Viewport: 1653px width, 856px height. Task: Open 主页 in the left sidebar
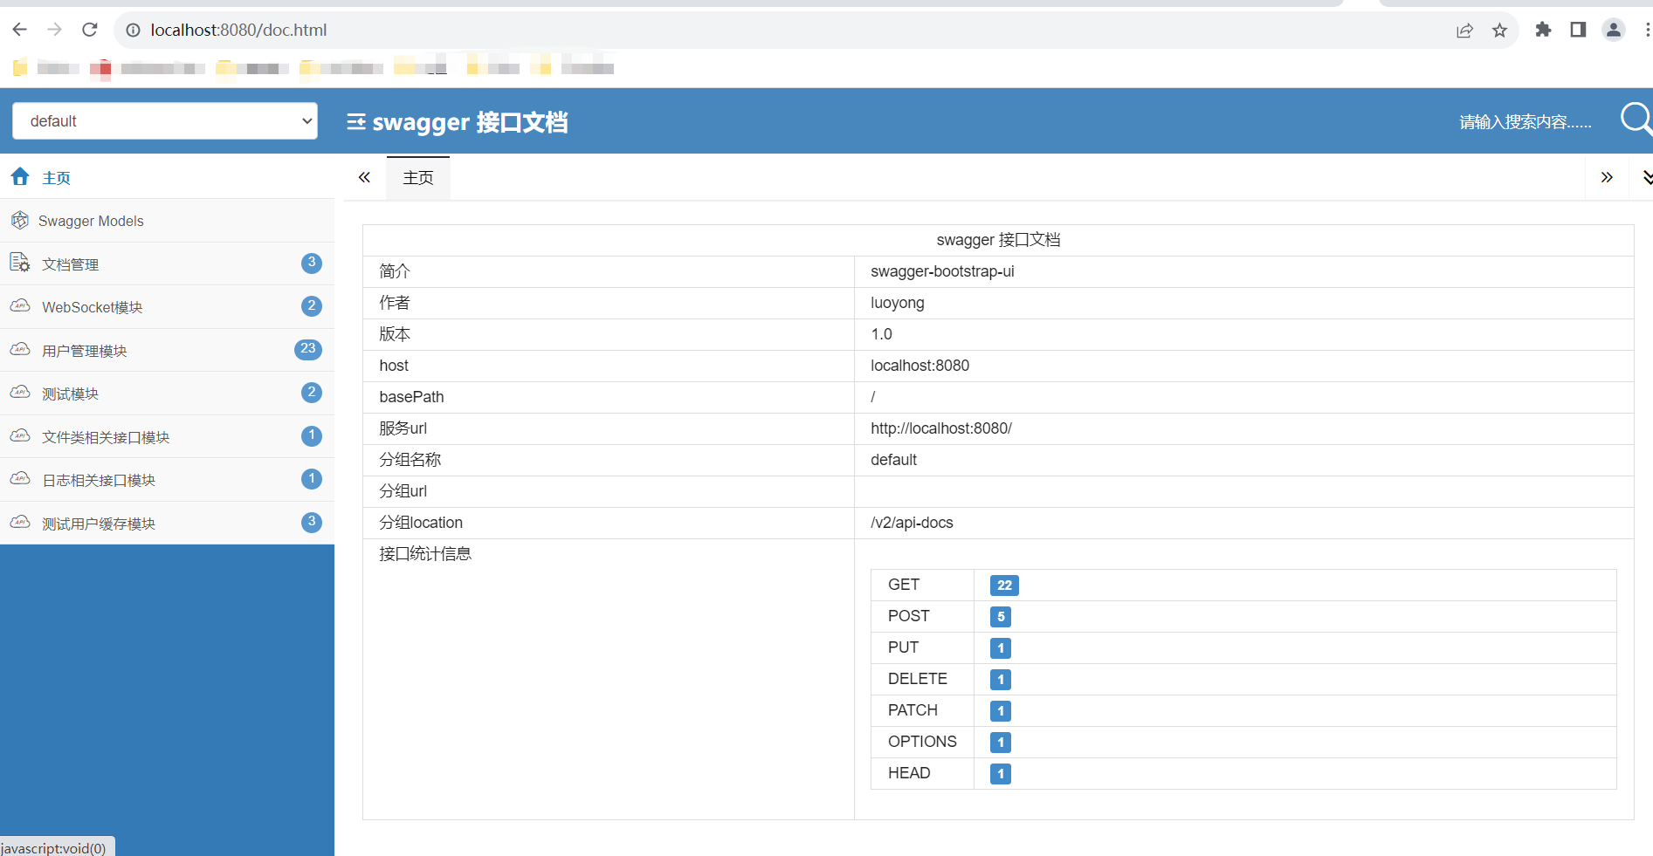click(x=167, y=177)
